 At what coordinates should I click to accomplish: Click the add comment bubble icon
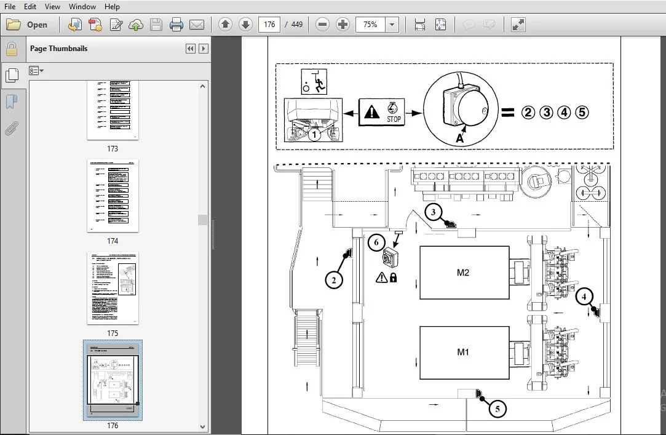[x=469, y=25]
